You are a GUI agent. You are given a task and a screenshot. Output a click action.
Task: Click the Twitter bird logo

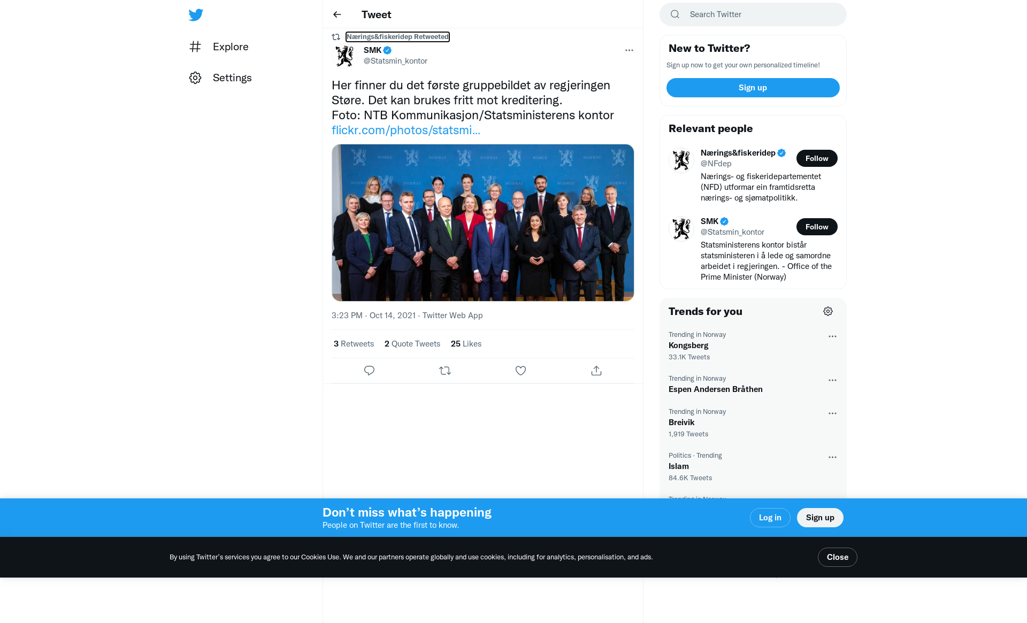(x=196, y=15)
